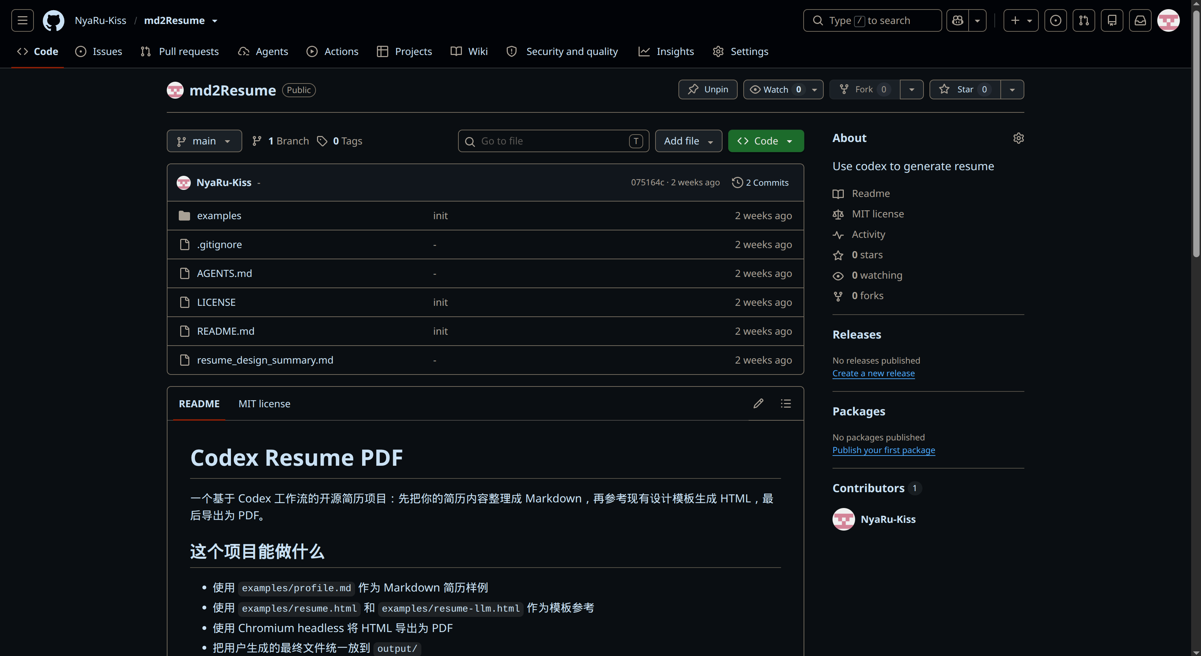Open the init commit message for examples

[x=440, y=216]
